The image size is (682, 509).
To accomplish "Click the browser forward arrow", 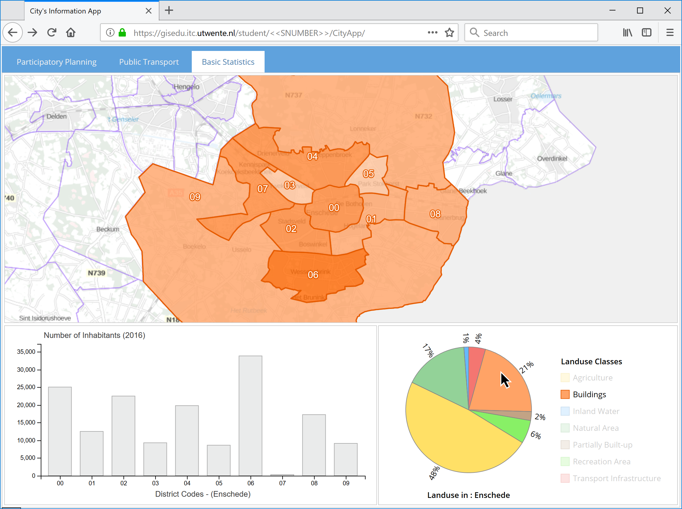I will click(32, 32).
